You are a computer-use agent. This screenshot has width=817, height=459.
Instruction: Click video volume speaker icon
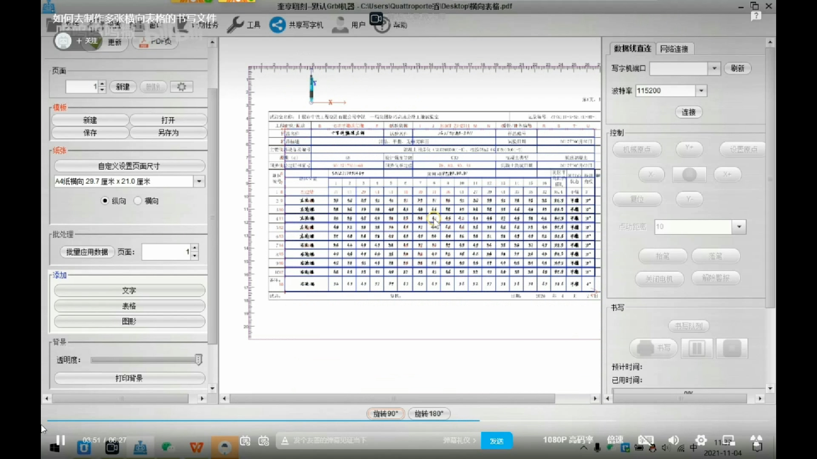(674, 440)
